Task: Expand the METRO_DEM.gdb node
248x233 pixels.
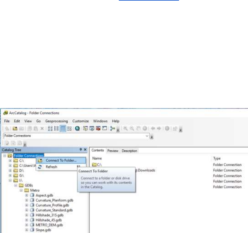Action: click(26, 225)
